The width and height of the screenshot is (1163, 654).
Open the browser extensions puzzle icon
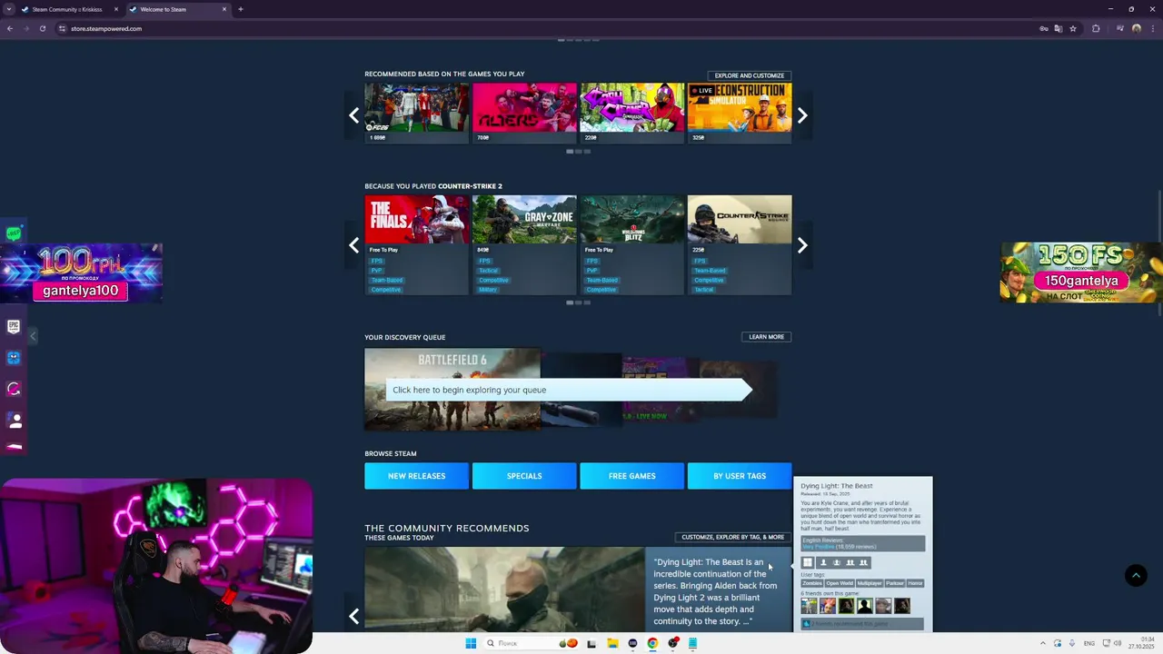tap(1096, 28)
